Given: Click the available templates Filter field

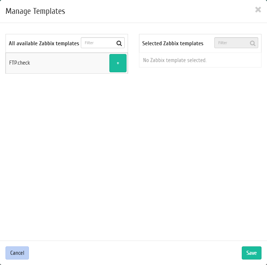Looking at the screenshot, I should point(103,43).
